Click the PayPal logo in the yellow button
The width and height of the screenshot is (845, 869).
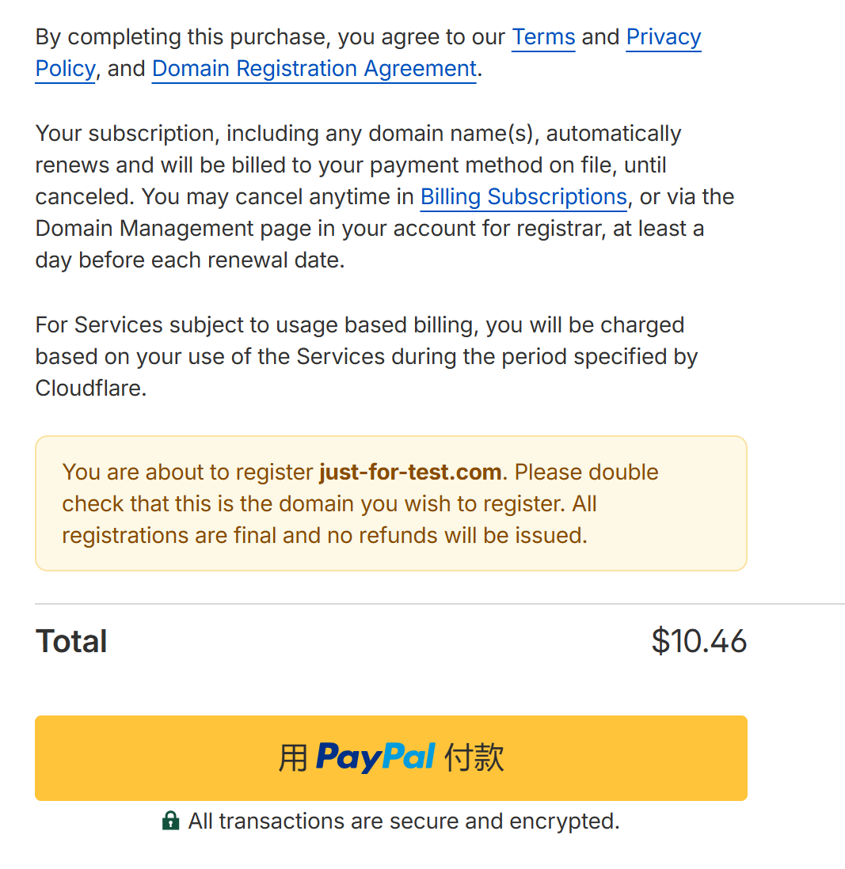pyautogui.click(x=375, y=757)
